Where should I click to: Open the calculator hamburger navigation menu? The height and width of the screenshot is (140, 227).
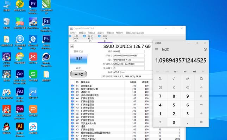[156, 49]
